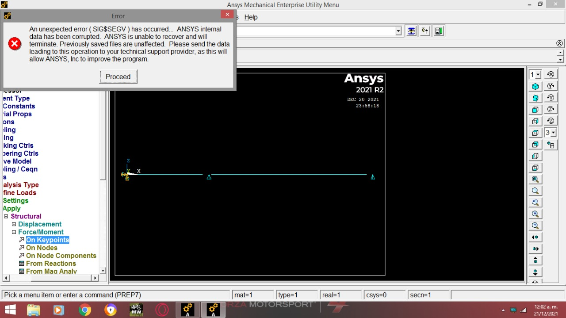Open the Windows Start menu
Screen dimensions: 566x318
(x=10, y=310)
